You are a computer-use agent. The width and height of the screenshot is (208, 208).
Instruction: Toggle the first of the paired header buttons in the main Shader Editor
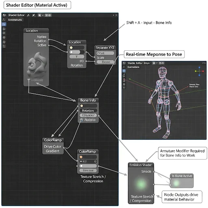pos(46,15)
